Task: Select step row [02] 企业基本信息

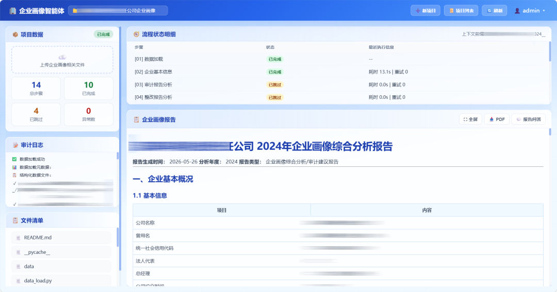Action: point(339,72)
